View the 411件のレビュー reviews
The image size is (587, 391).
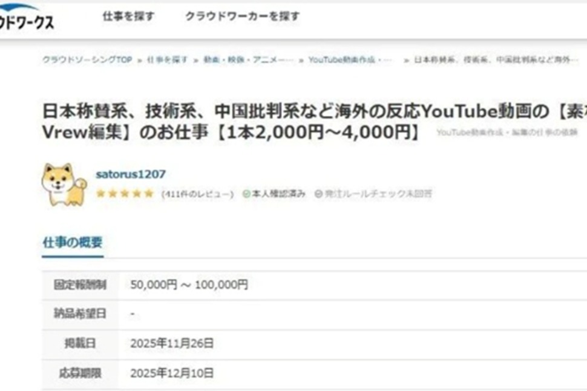197,194
